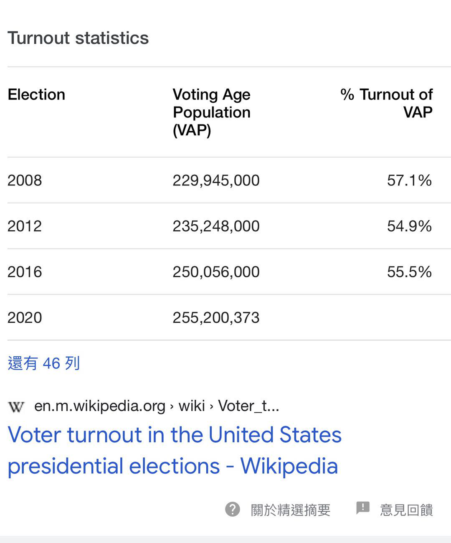This screenshot has height=543, width=451.
Task: Click the 意見回饋 feedback text
Action: tap(406, 510)
